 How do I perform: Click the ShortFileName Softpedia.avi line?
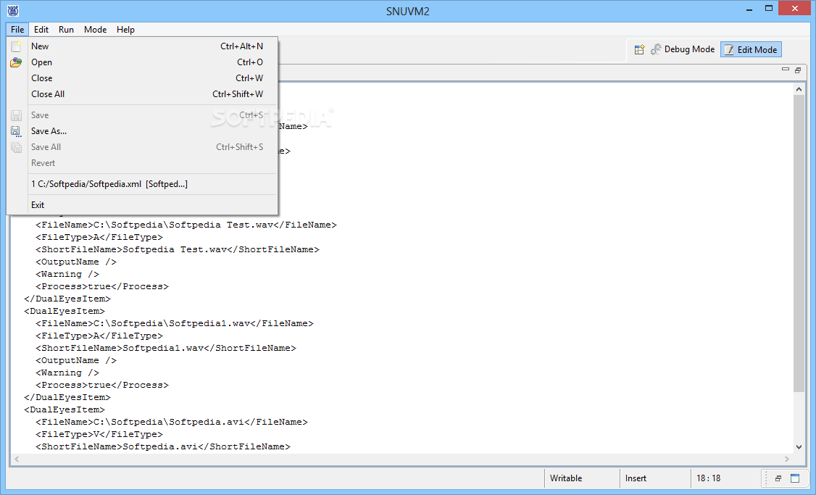pos(162,446)
